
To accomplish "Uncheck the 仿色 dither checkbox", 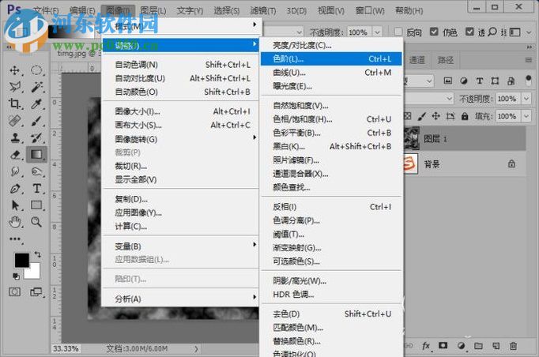I will [x=434, y=32].
